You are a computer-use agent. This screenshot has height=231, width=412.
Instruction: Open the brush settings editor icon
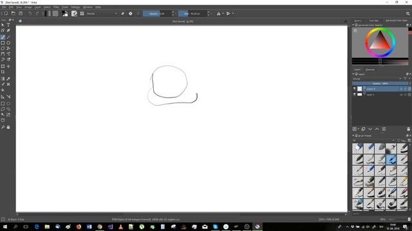point(75,13)
